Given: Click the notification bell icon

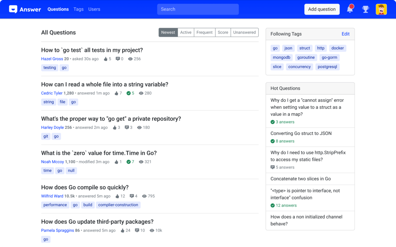Looking at the screenshot, I should (350, 9).
